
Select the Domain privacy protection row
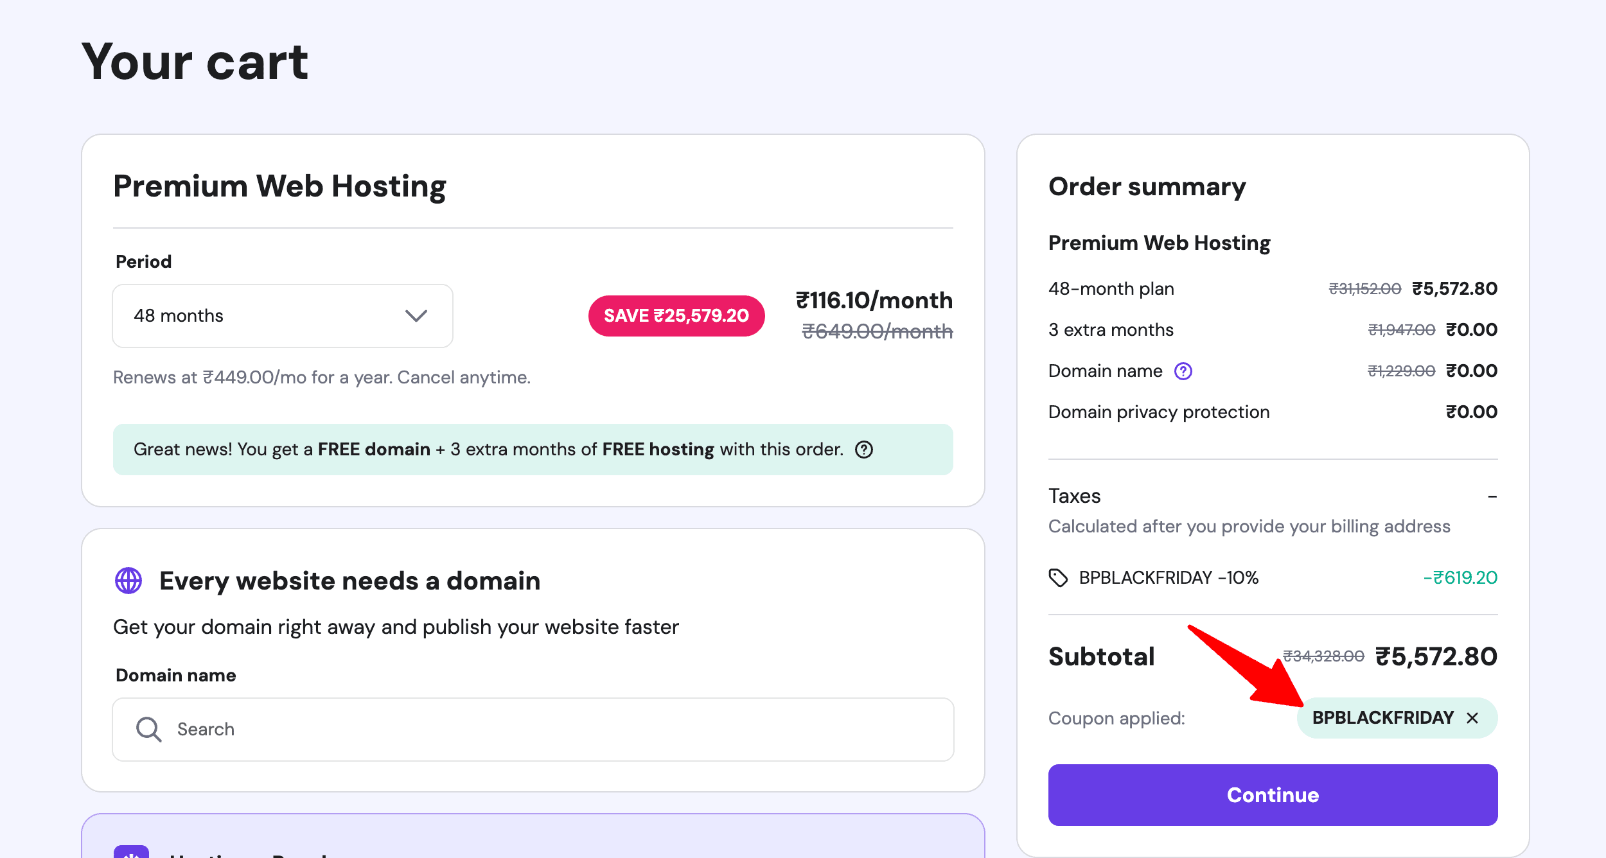click(1158, 412)
